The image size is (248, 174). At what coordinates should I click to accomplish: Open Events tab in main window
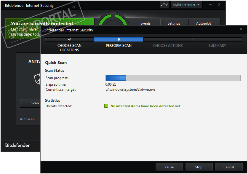pyautogui.click(x=145, y=23)
